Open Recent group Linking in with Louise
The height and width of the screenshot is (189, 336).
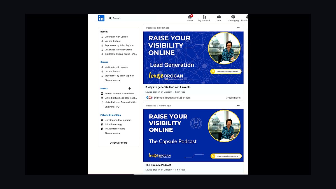coord(116,37)
